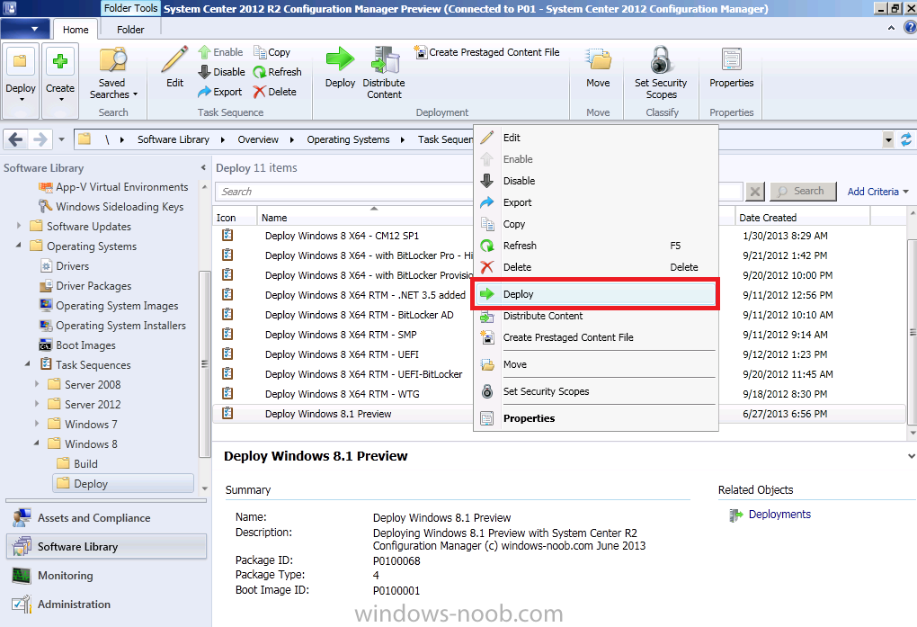Click Copy in the Task Sequence ribbon group

point(272,52)
